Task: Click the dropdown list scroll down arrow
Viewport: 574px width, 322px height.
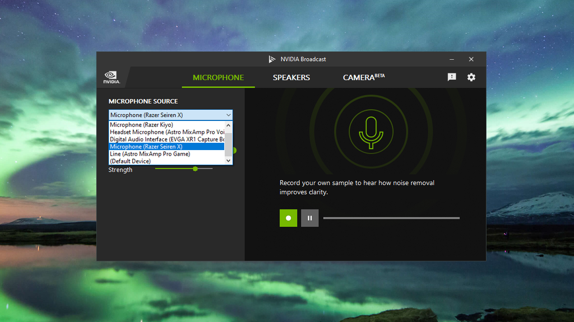Action: 229,161
